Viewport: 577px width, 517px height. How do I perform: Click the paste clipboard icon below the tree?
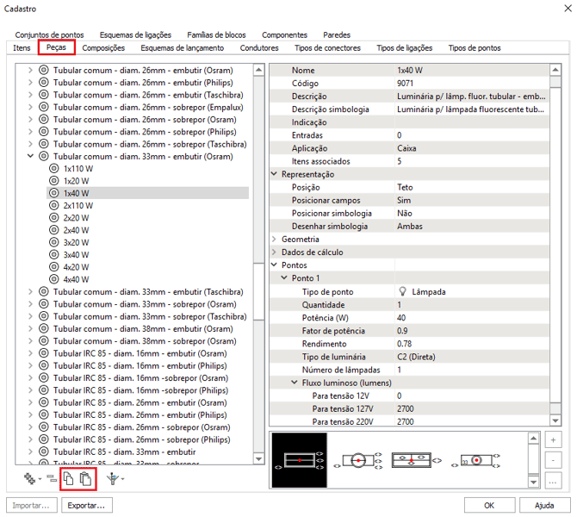84,477
